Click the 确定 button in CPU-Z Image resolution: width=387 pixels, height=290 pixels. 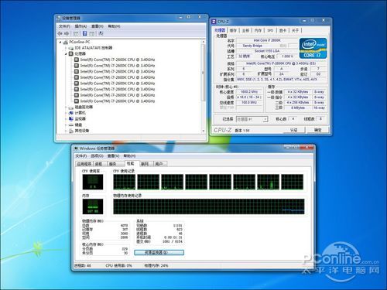[318, 130]
